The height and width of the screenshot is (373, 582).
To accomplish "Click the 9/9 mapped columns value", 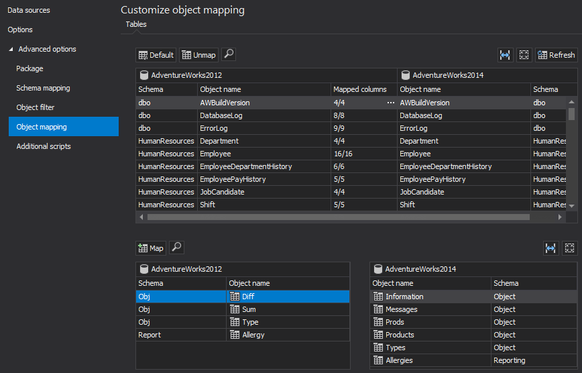I will pyautogui.click(x=339, y=128).
